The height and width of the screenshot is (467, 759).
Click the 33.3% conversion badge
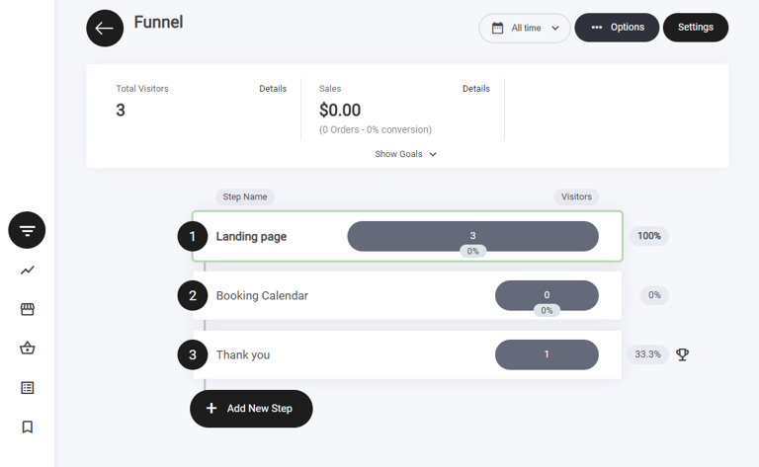coord(647,354)
